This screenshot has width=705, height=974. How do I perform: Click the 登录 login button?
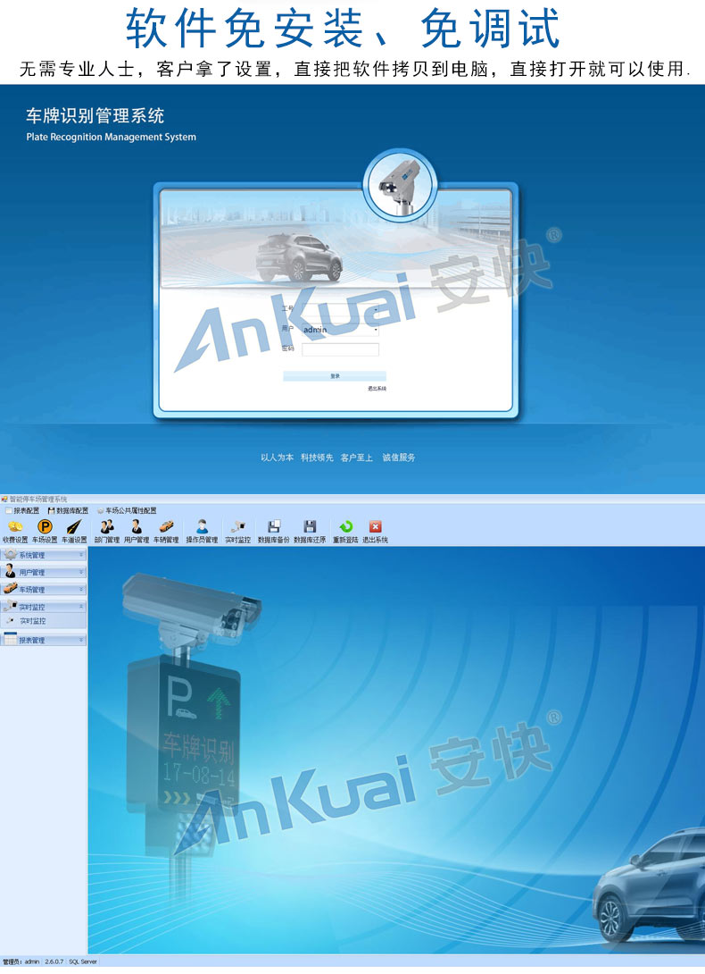tap(335, 376)
